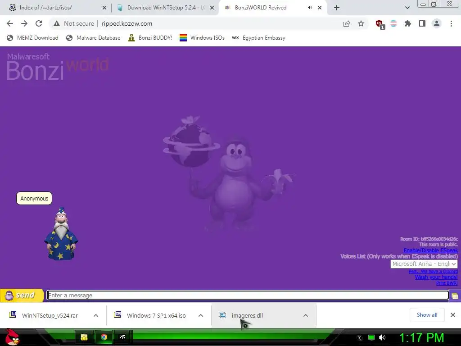Open the tab search chevron
The width and height of the screenshot is (461, 346).
(407, 8)
